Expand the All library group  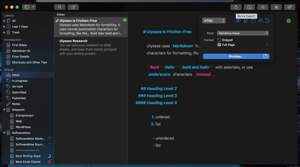[x=4, y=21]
